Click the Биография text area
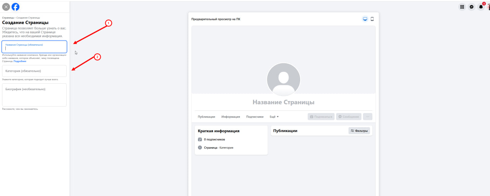This screenshot has height=196, width=490. click(x=34, y=95)
